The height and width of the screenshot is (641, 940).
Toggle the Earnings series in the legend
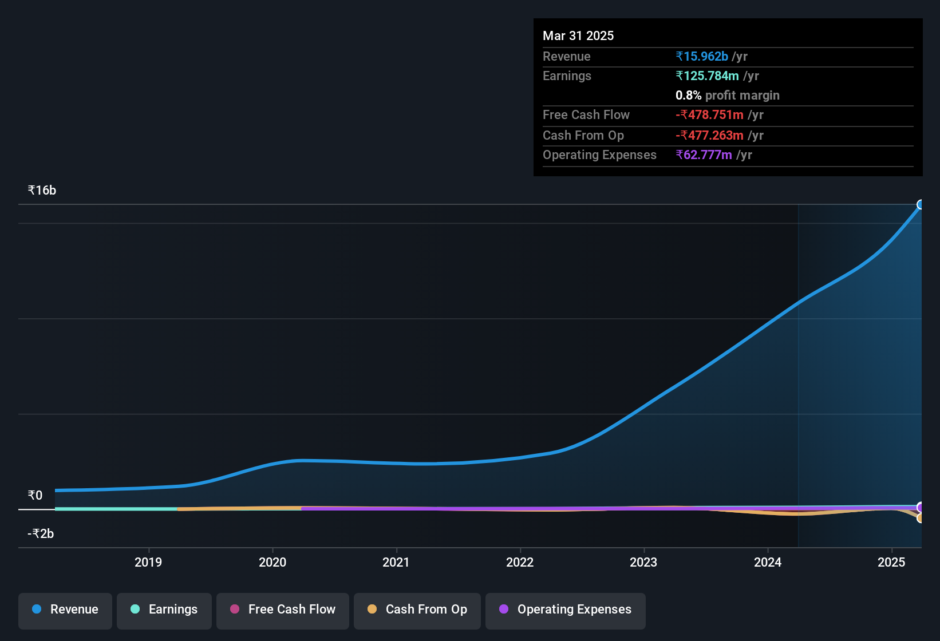[x=164, y=610]
